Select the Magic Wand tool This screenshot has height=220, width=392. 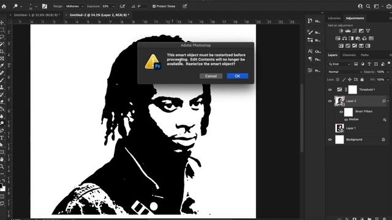pos(2,44)
